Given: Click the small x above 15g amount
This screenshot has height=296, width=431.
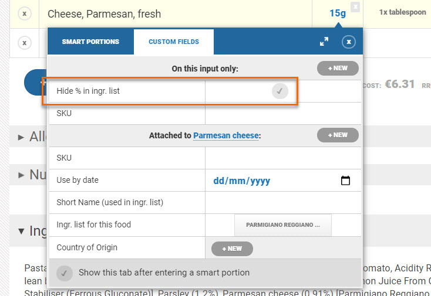Looking at the screenshot, I should [355, 6].
